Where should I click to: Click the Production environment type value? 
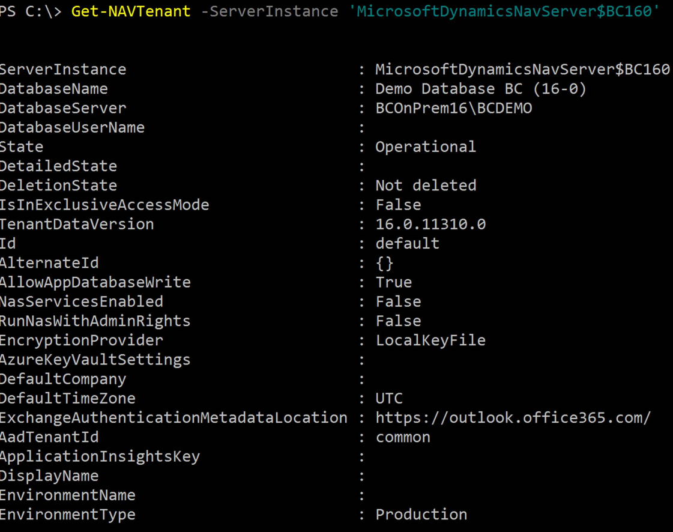coord(421,515)
